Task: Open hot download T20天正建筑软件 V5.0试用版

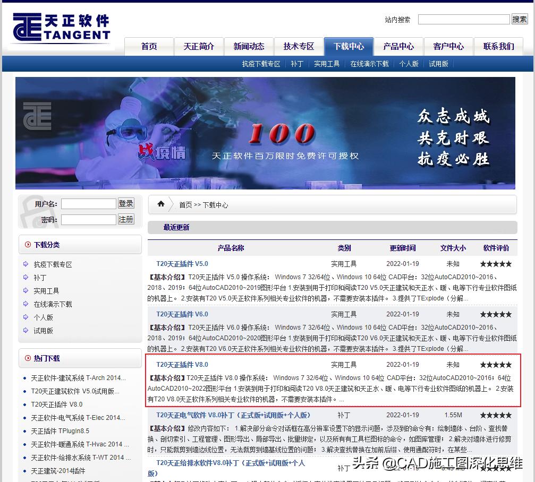Action: tap(75, 391)
